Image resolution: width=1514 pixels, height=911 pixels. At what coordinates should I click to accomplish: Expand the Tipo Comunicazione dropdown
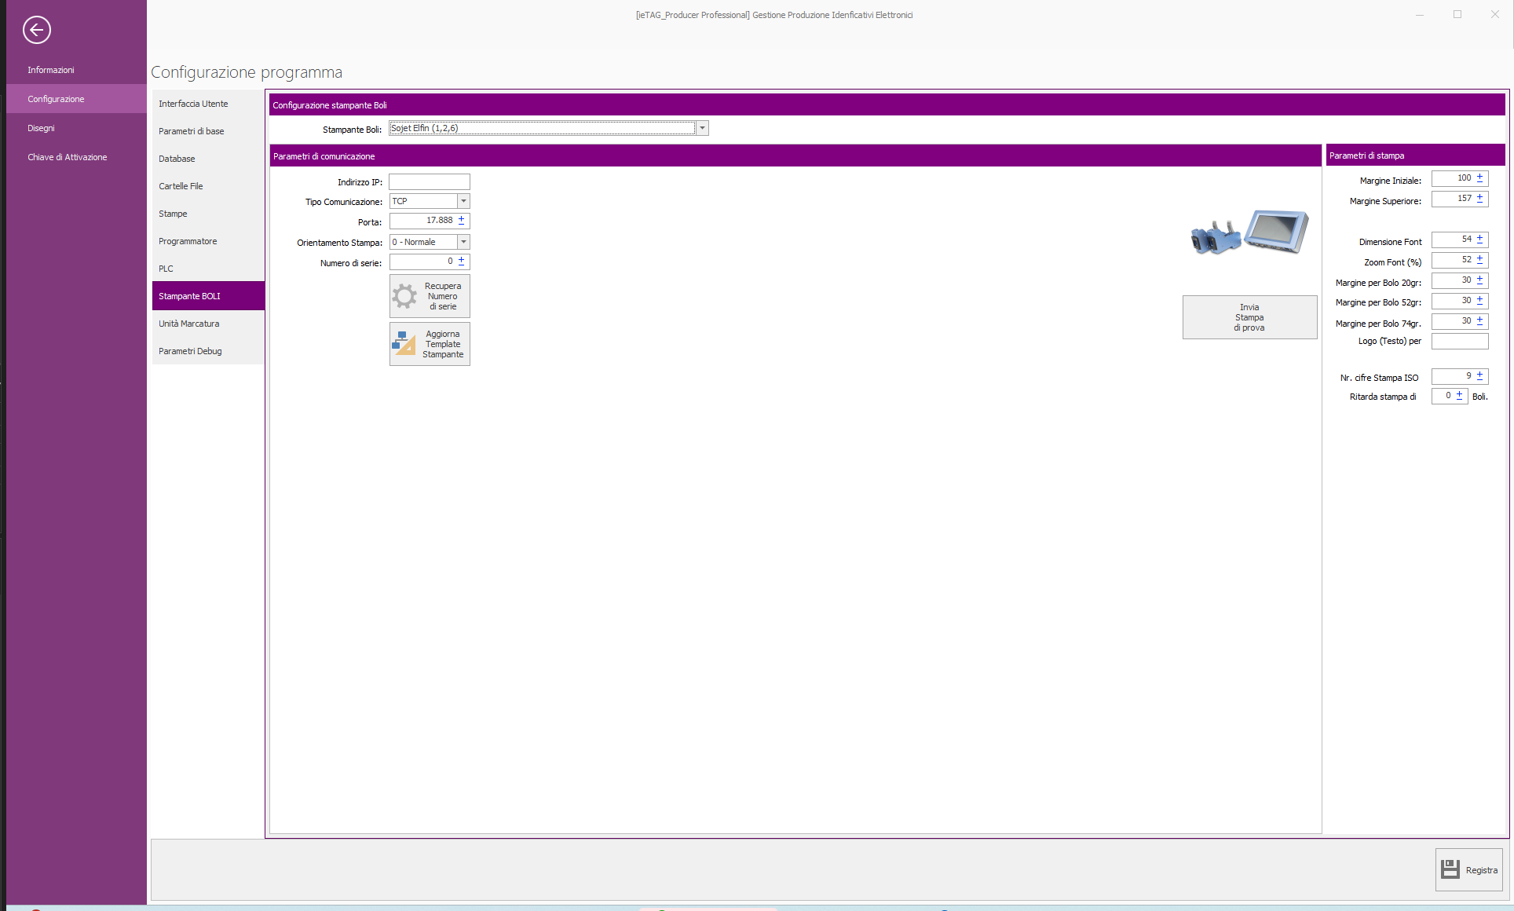(x=463, y=201)
